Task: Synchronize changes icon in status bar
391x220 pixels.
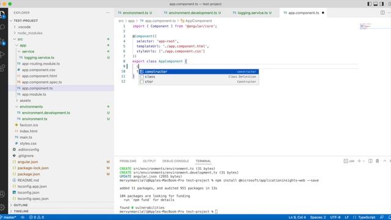Action: coord(23,218)
